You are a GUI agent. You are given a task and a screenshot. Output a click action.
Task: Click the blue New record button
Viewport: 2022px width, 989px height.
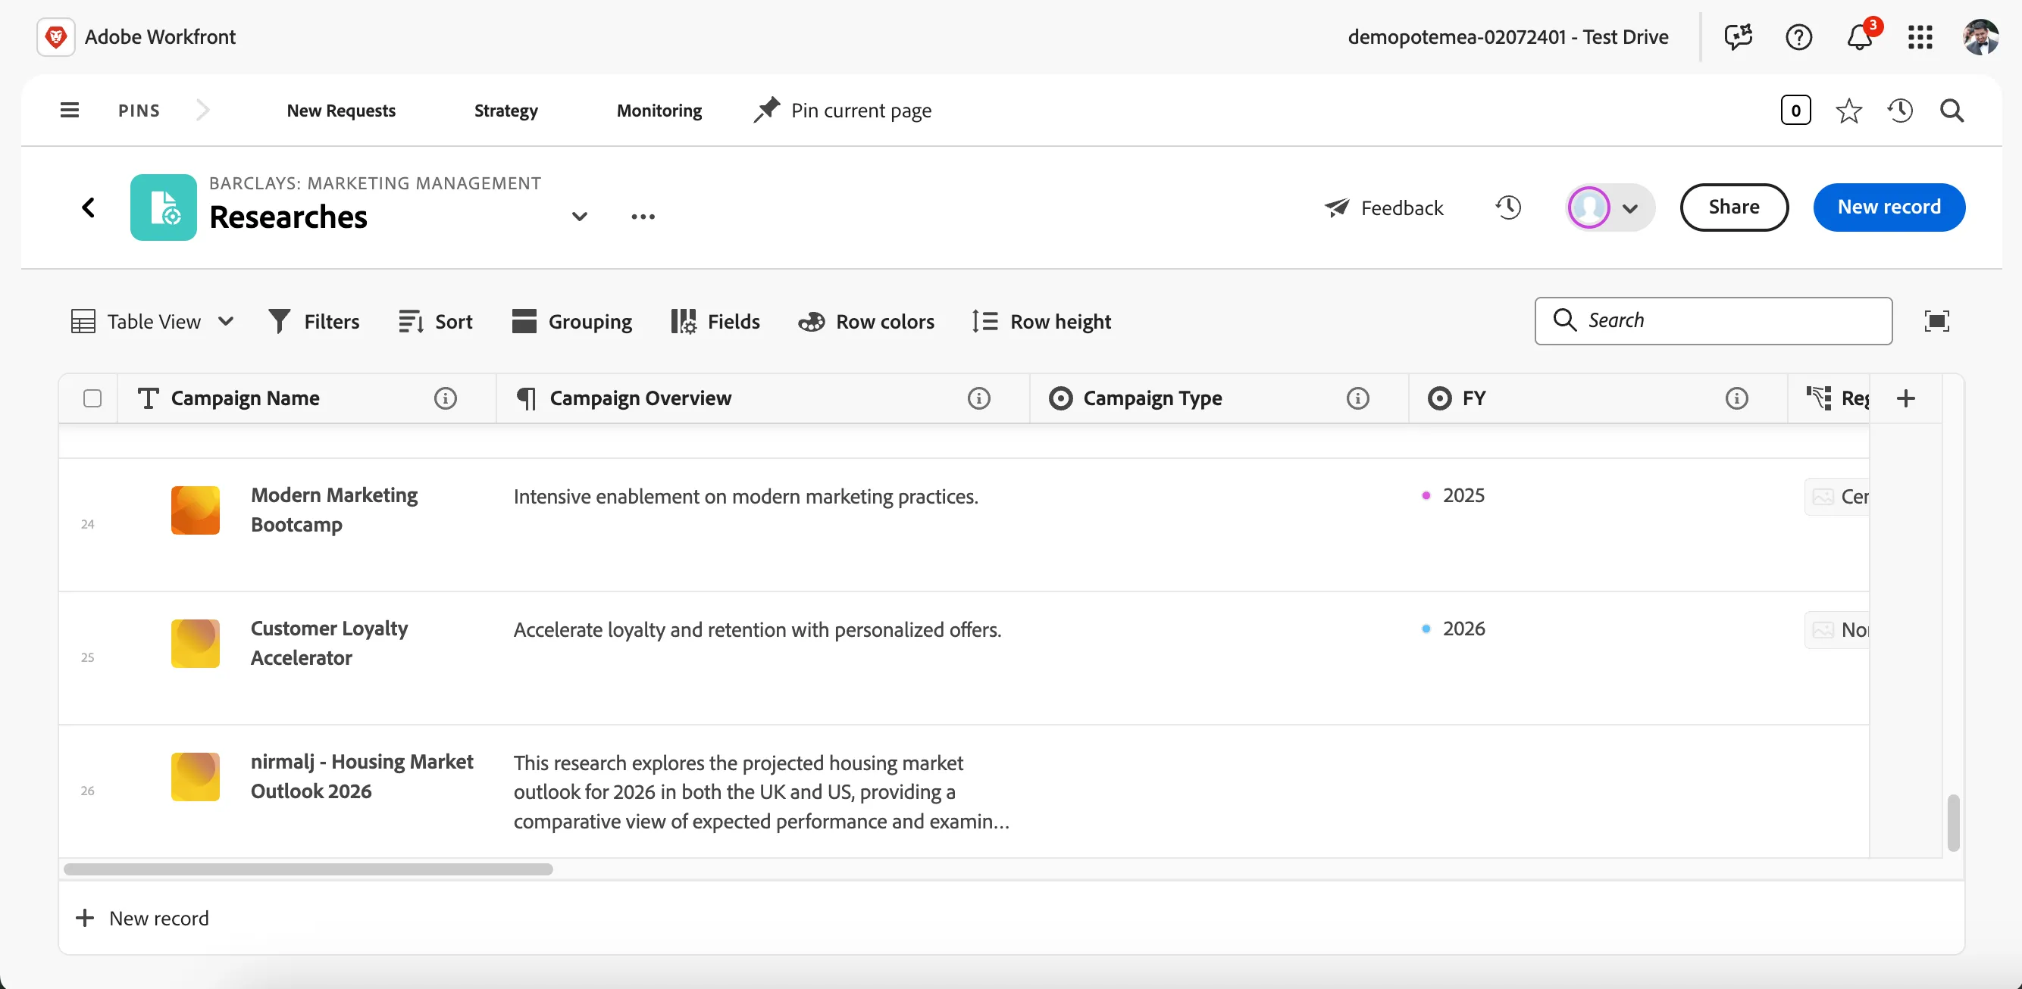point(1889,207)
